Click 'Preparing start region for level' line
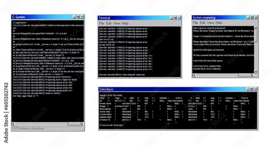Screen dimensions: 269x147 click(45, 80)
